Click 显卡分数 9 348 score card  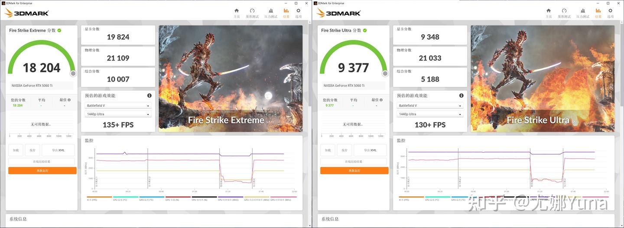(x=430, y=35)
